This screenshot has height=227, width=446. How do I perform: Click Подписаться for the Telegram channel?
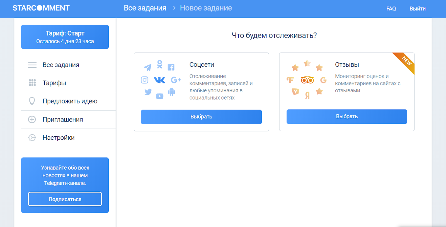(65, 199)
